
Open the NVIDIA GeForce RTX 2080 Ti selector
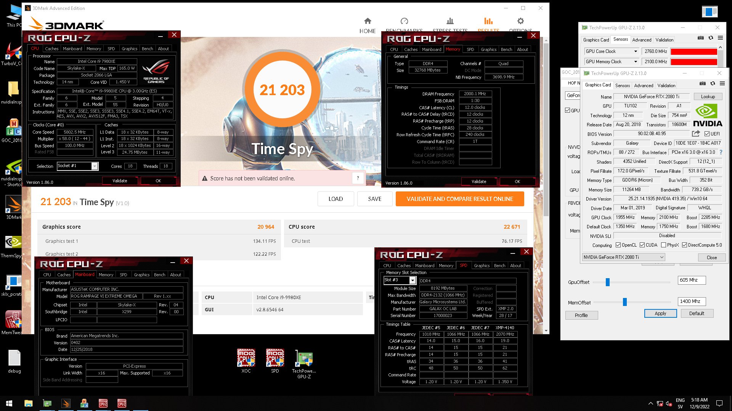pyautogui.click(x=623, y=257)
